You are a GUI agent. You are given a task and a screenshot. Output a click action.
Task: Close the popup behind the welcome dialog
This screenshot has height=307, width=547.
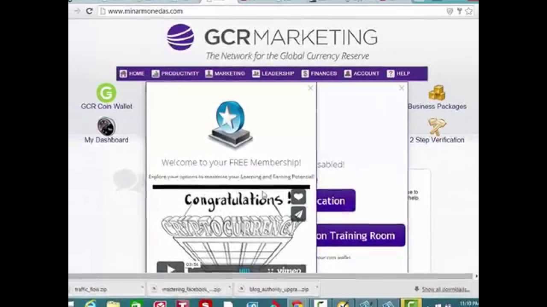401,88
